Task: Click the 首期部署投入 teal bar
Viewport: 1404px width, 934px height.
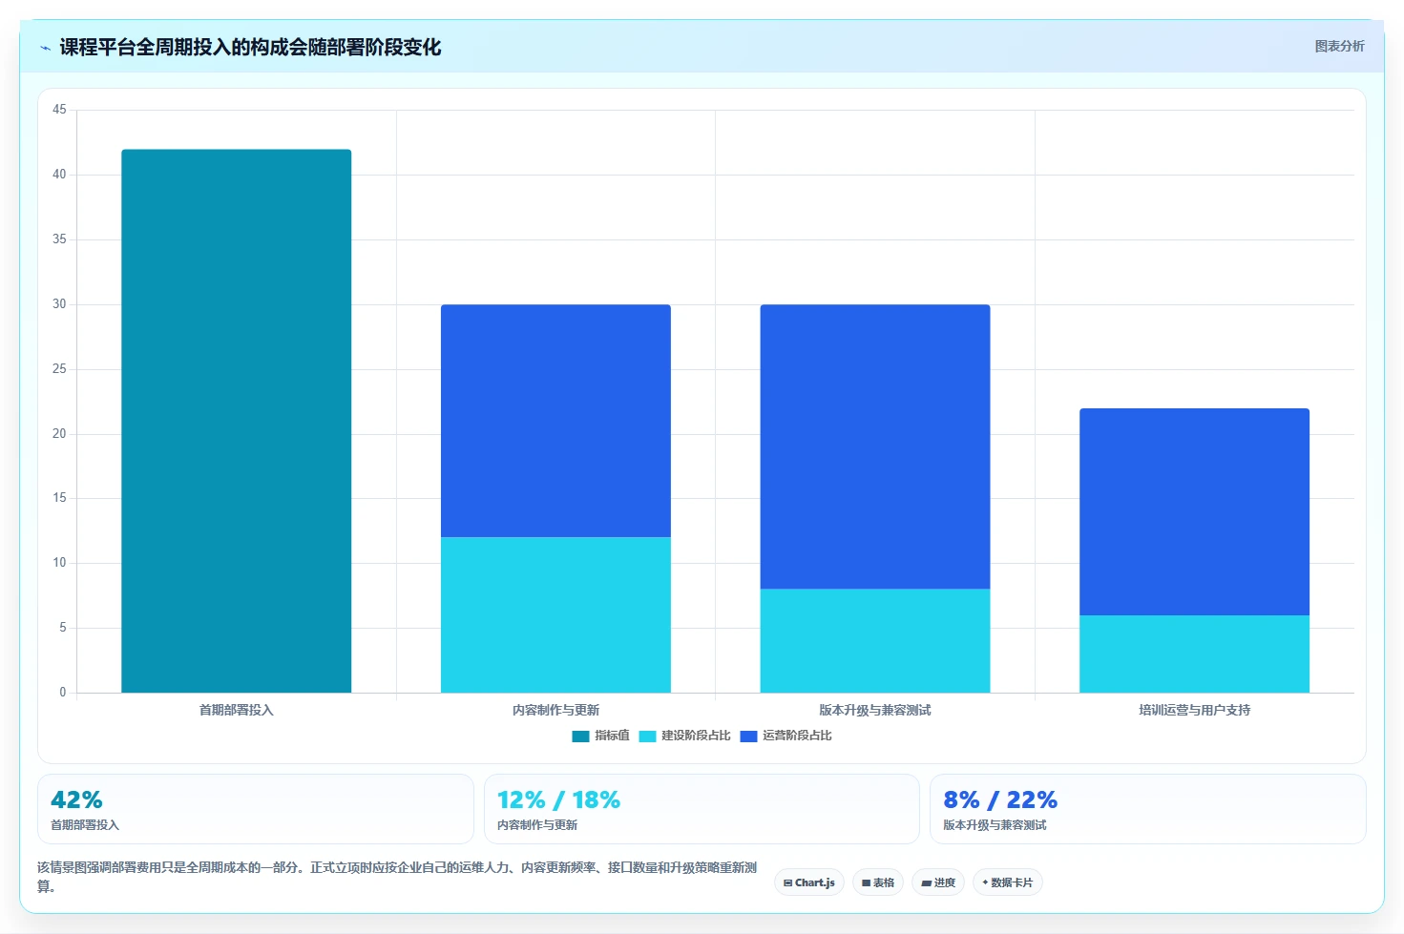Action: coord(237,421)
